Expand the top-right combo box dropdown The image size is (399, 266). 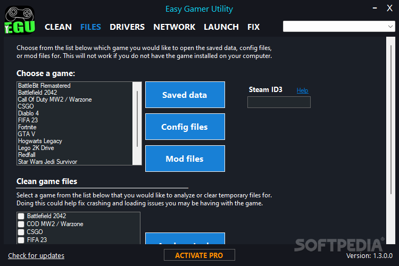click(390, 27)
